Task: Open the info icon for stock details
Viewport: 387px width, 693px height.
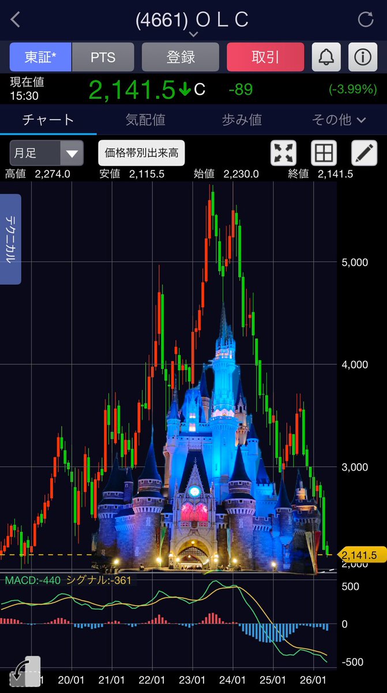Action: tap(362, 57)
